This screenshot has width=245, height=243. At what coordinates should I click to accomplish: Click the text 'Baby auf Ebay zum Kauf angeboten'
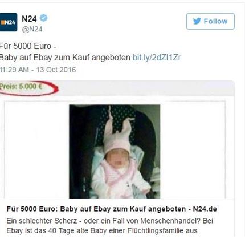[65, 58]
